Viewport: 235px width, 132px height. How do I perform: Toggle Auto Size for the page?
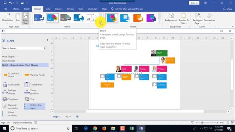(25, 18)
